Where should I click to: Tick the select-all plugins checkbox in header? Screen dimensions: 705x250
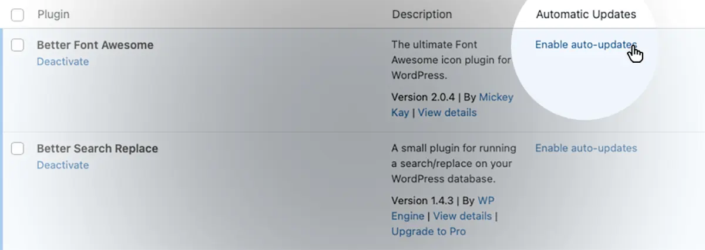(x=18, y=15)
